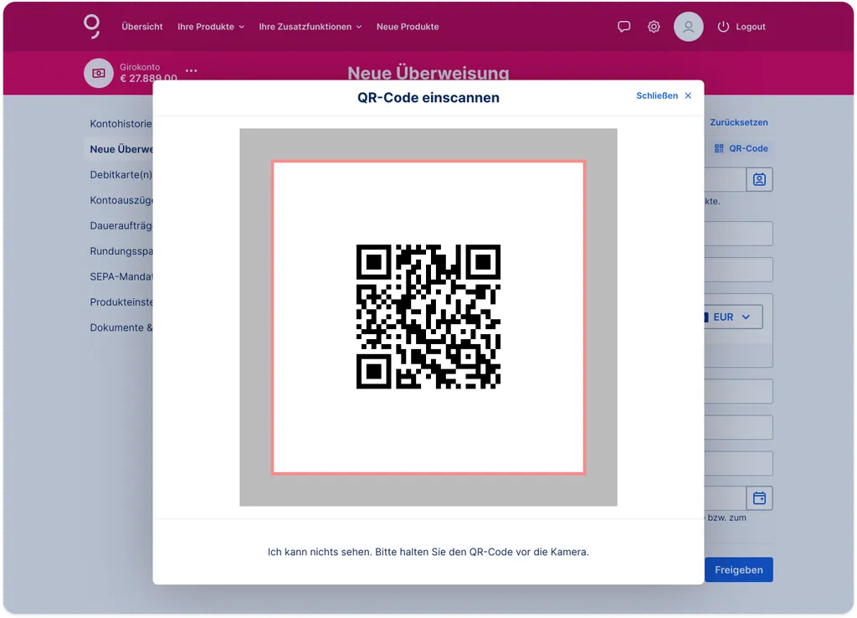Click the X icon next to Schließen

point(688,95)
